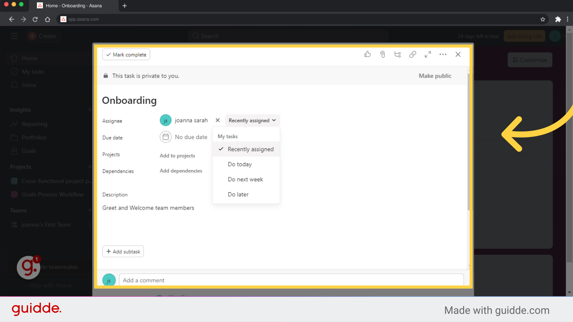Add a subtask to Onboarding

pos(123,251)
